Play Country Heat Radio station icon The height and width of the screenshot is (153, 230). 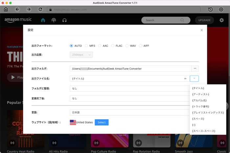pos(12,143)
